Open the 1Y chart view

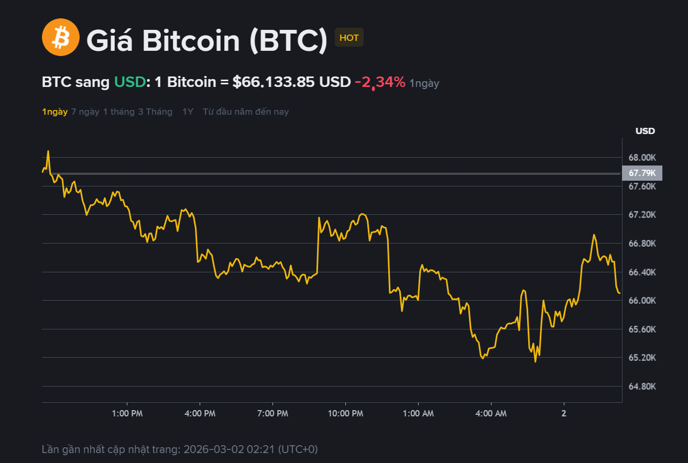[x=187, y=112]
